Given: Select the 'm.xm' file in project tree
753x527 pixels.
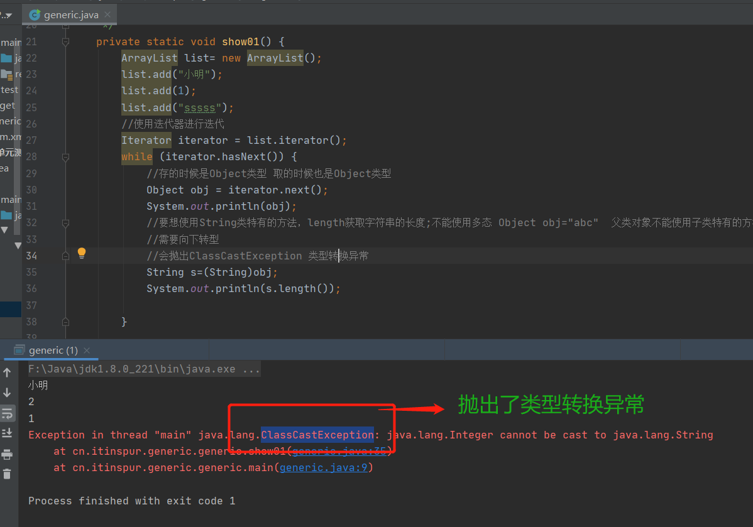Looking at the screenshot, I should tap(11, 137).
